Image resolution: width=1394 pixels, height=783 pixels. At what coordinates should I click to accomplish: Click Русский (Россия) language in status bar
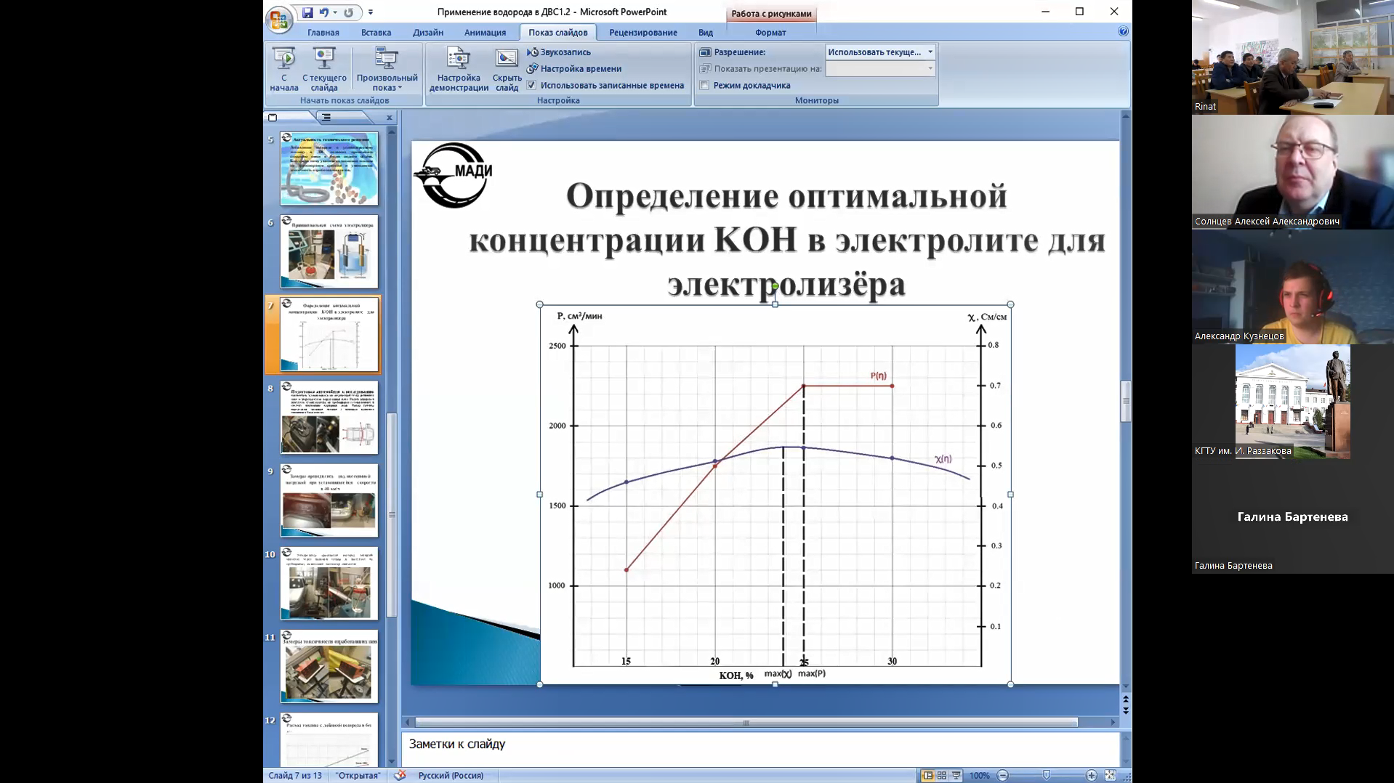point(451,775)
